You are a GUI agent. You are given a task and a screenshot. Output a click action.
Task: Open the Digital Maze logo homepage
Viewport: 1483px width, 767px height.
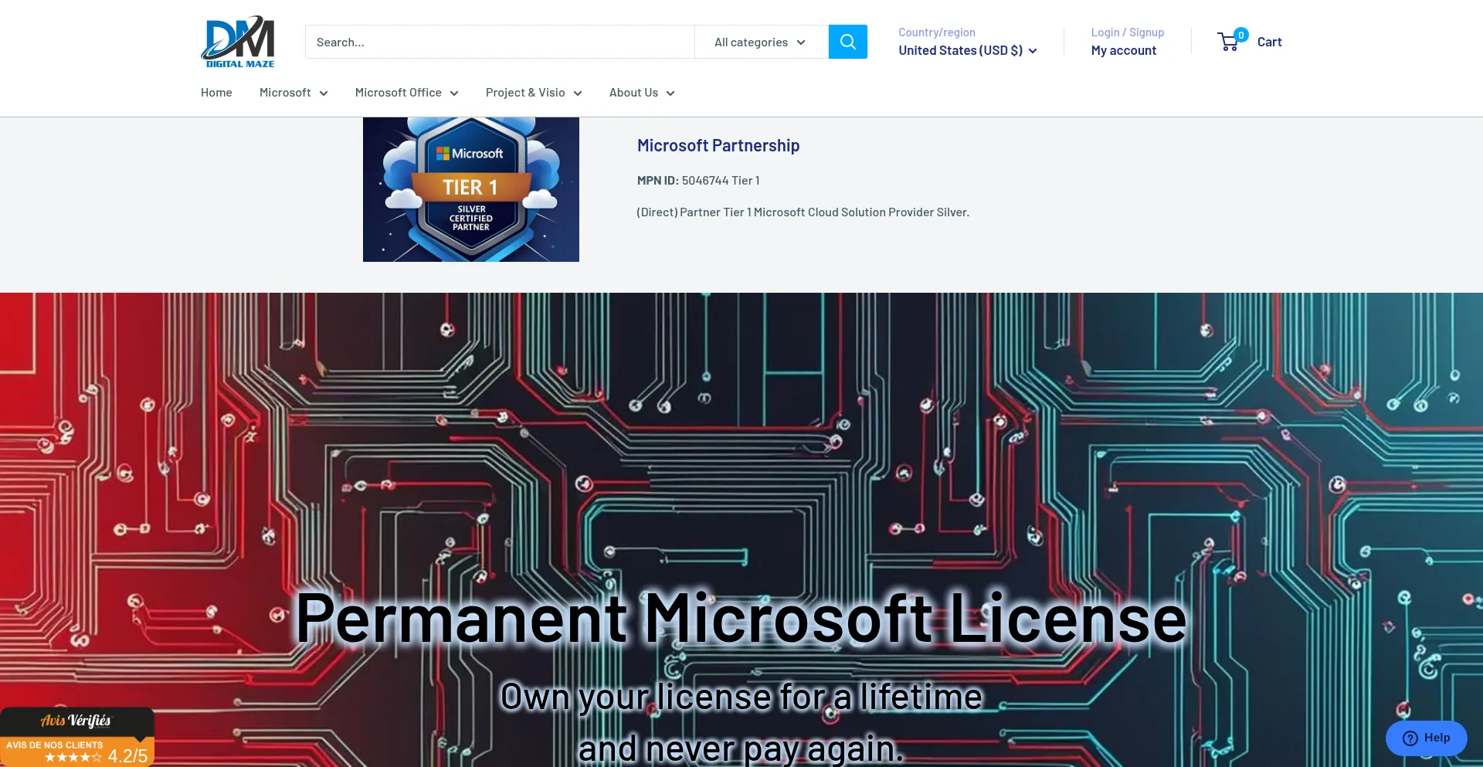click(238, 42)
